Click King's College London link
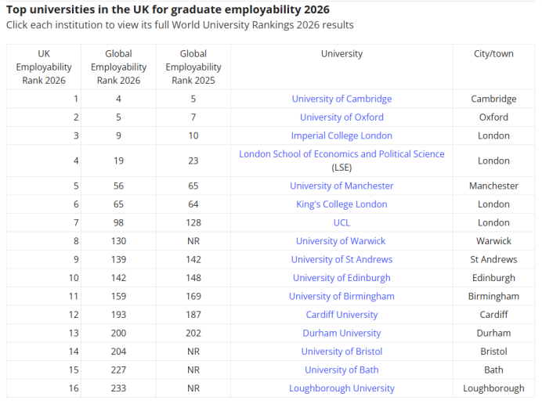 point(341,204)
